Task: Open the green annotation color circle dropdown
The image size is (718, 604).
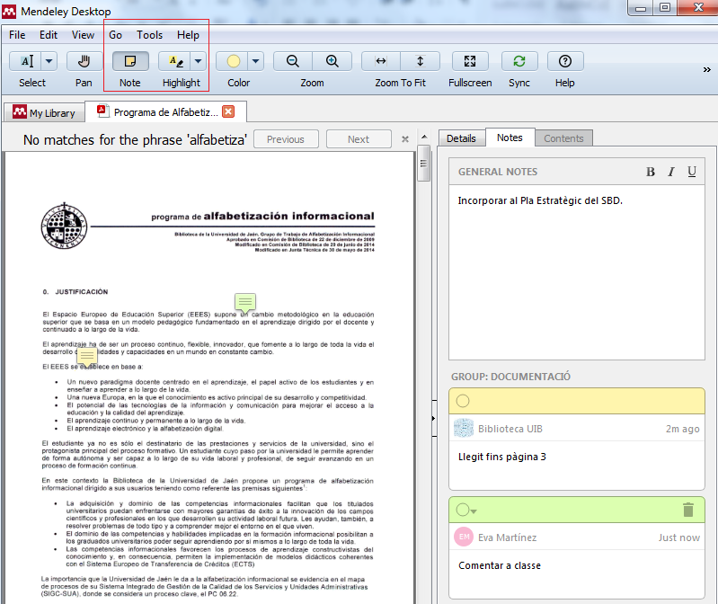Action: pyautogui.click(x=466, y=510)
